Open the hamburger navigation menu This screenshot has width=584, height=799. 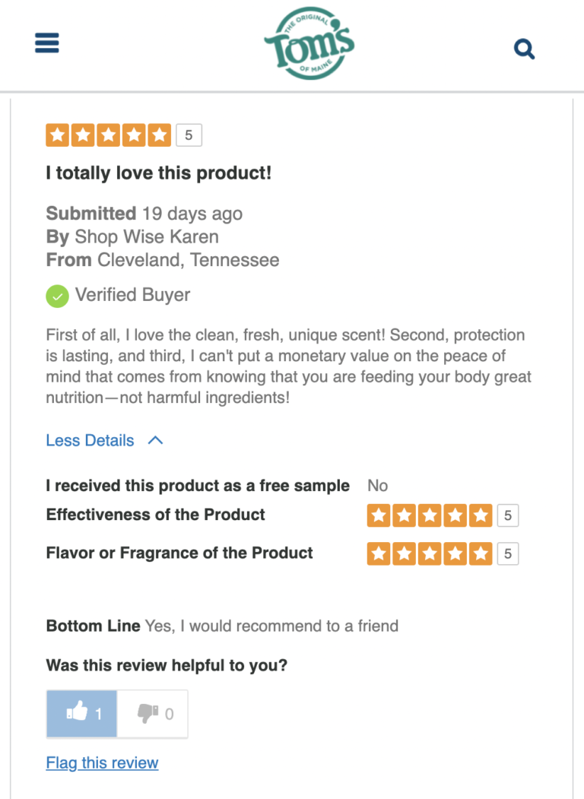pos(47,43)
